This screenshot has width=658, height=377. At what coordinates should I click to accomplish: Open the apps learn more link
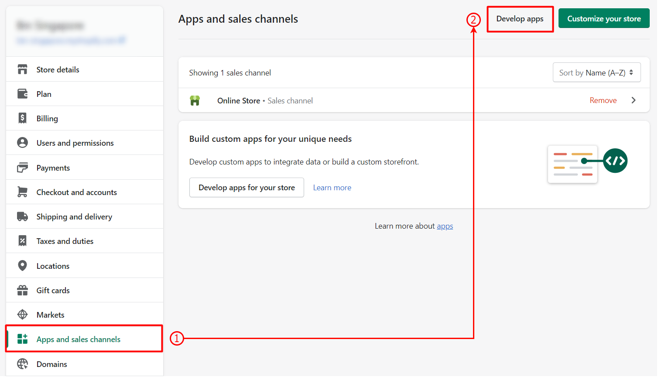[x=445, y=226]
